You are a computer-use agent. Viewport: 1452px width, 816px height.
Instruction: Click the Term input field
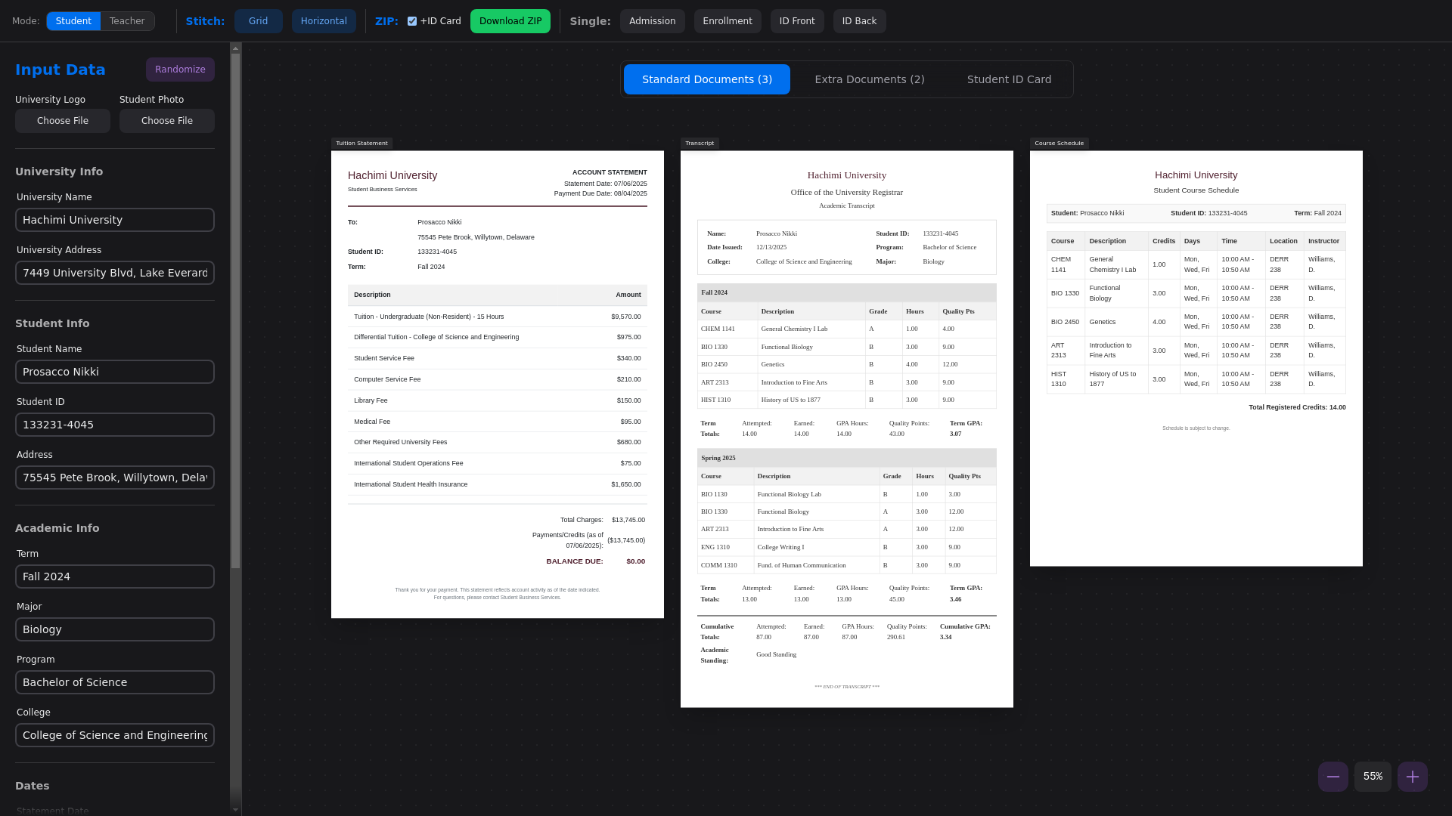pos(115,576)
